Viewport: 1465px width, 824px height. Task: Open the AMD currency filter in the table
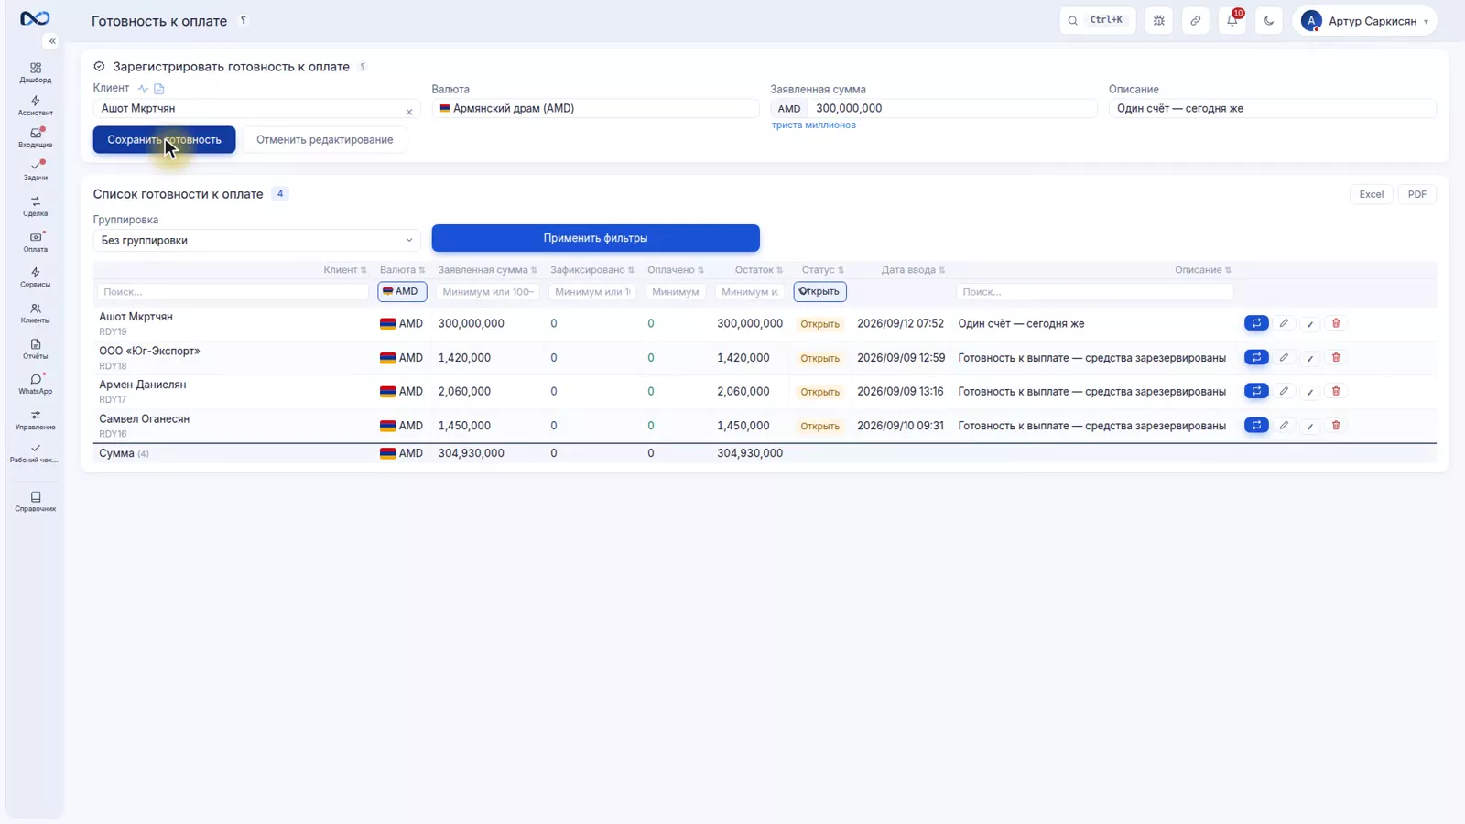[402, 291]
